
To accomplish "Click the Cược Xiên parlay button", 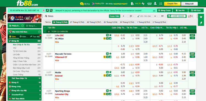I will tap(115, 16).
